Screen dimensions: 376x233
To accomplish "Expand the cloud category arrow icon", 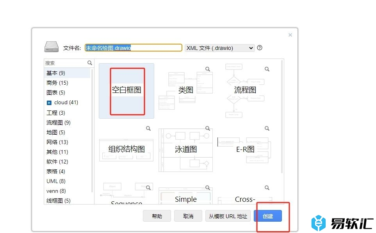I will (49, 103).
